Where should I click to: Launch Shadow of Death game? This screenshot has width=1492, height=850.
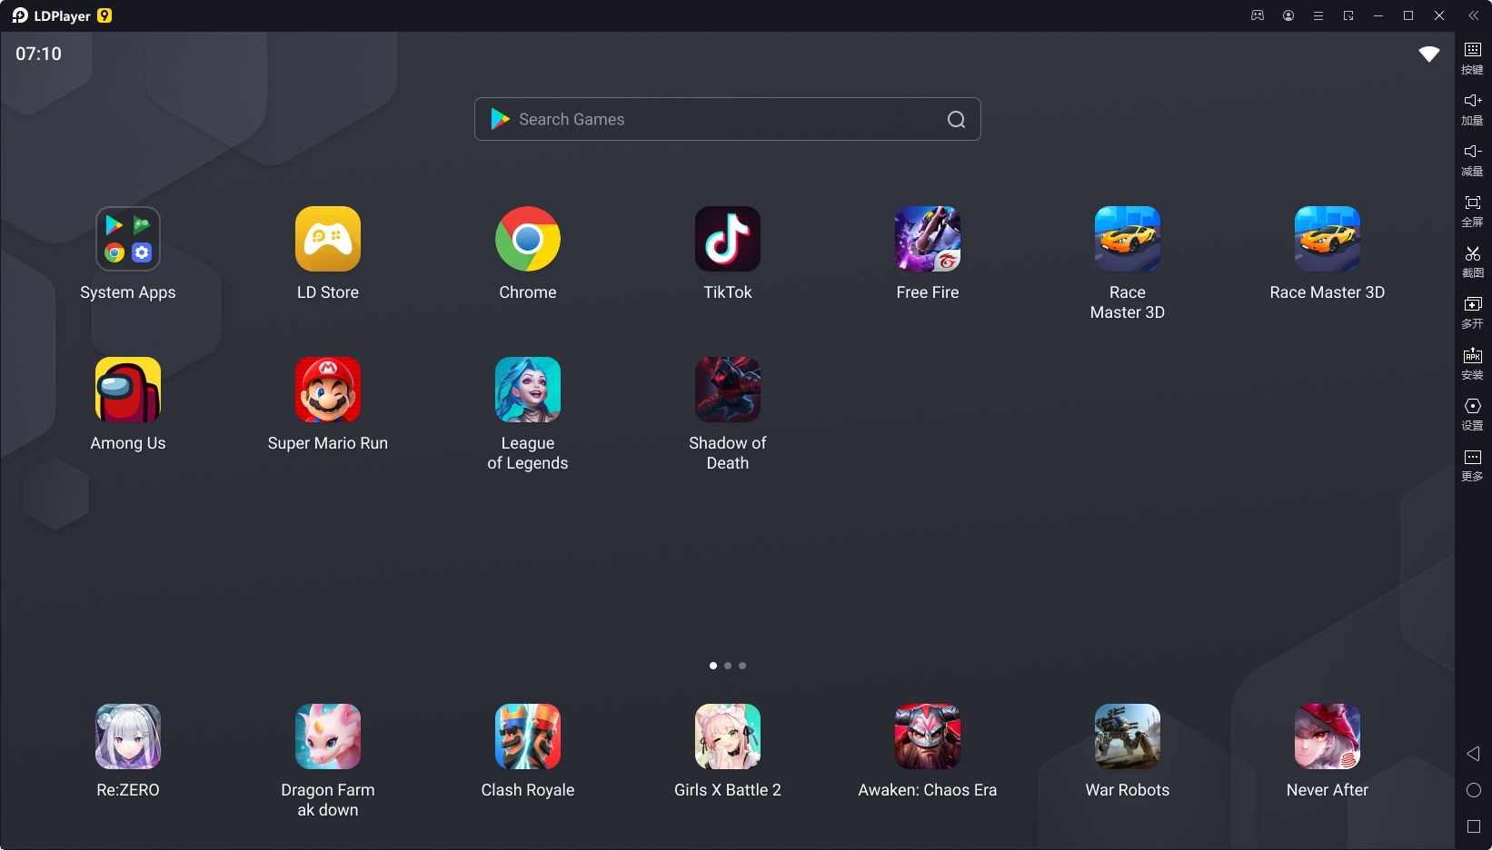click(x=728, y=390)
